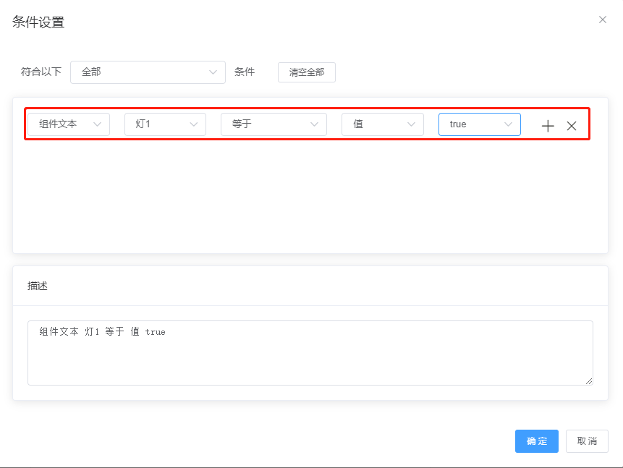Click the 清空全部 button
The image size is (623, 468).
(x=307, y=72)
